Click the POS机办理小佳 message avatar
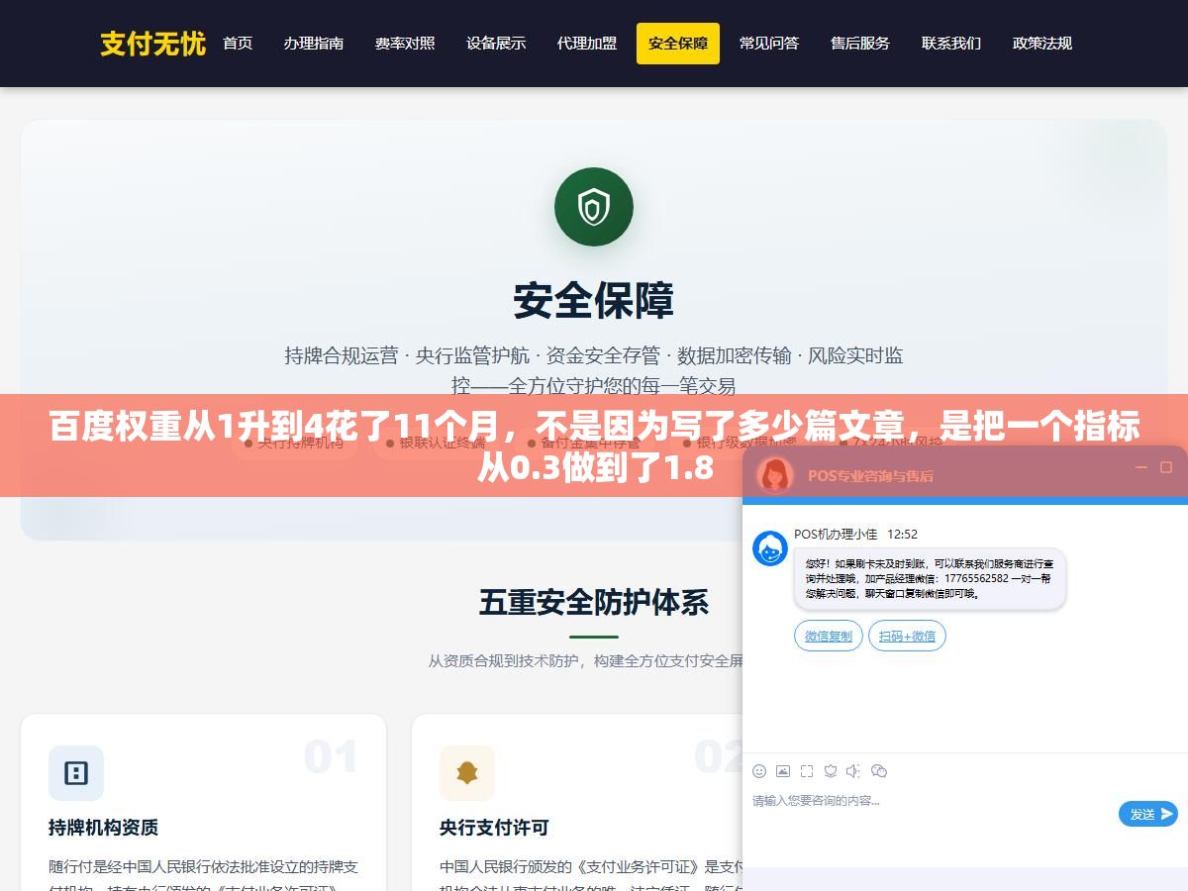This screenshot has height=891, width=1188. coord(770,548)
